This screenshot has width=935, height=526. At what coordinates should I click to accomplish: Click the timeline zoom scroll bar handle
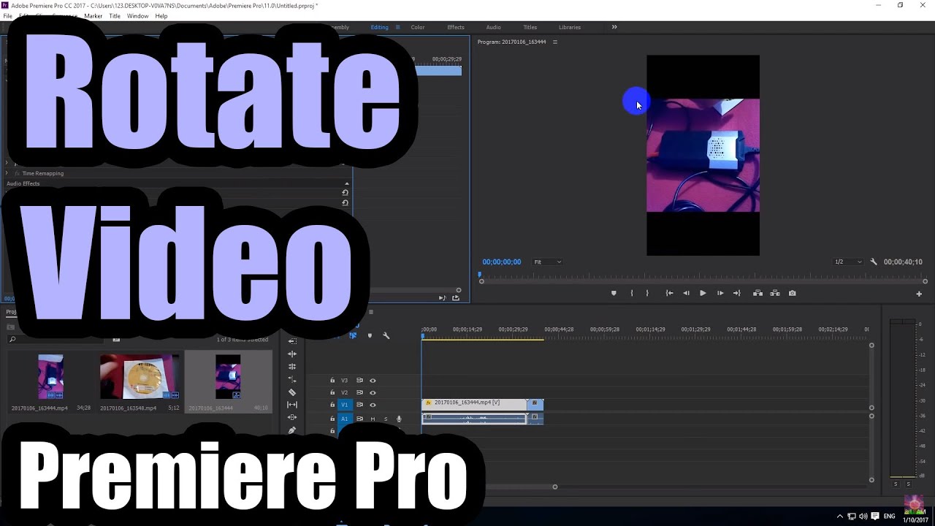(x=554, y=487)
